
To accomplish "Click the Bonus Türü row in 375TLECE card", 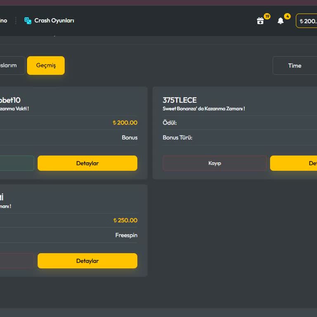I will (x=177, y=137).
